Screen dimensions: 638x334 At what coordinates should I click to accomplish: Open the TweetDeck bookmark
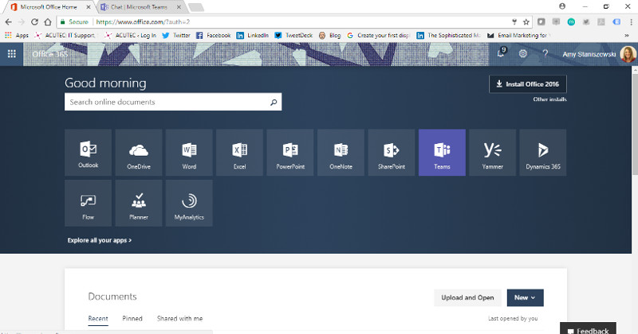[293, 35]
